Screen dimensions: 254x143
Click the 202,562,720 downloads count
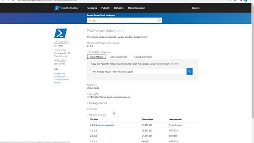pyautogui.click(x=61, y=43)
